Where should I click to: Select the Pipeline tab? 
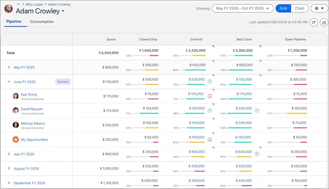14,22
